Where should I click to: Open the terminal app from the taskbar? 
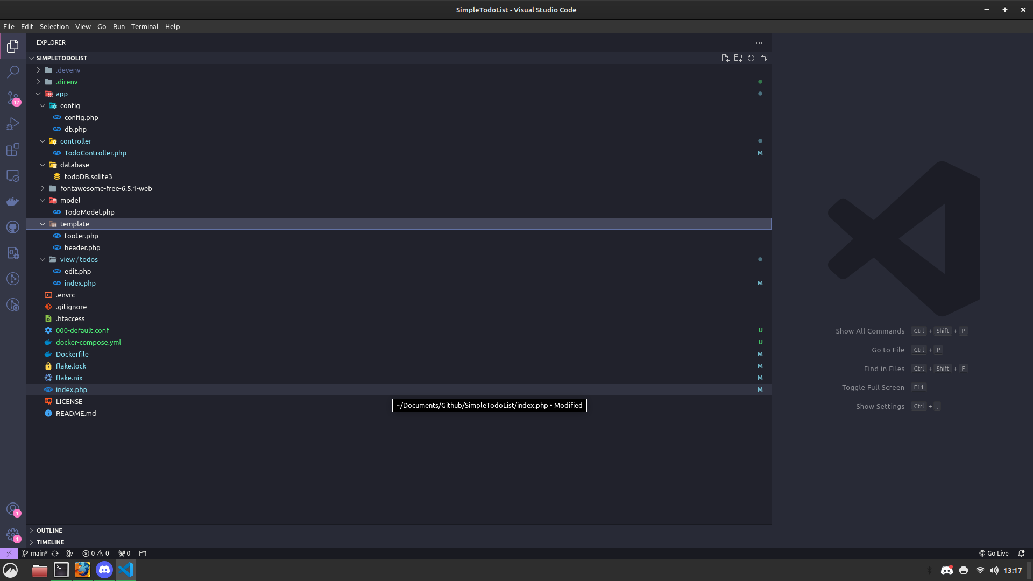(61, 570)
